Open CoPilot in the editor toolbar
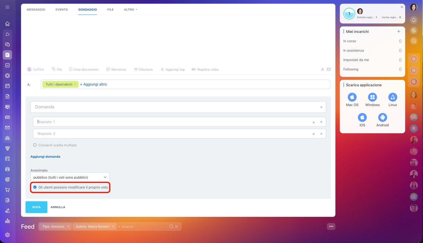Viewport: 423px width, 243px height. [x=37, y=69]
